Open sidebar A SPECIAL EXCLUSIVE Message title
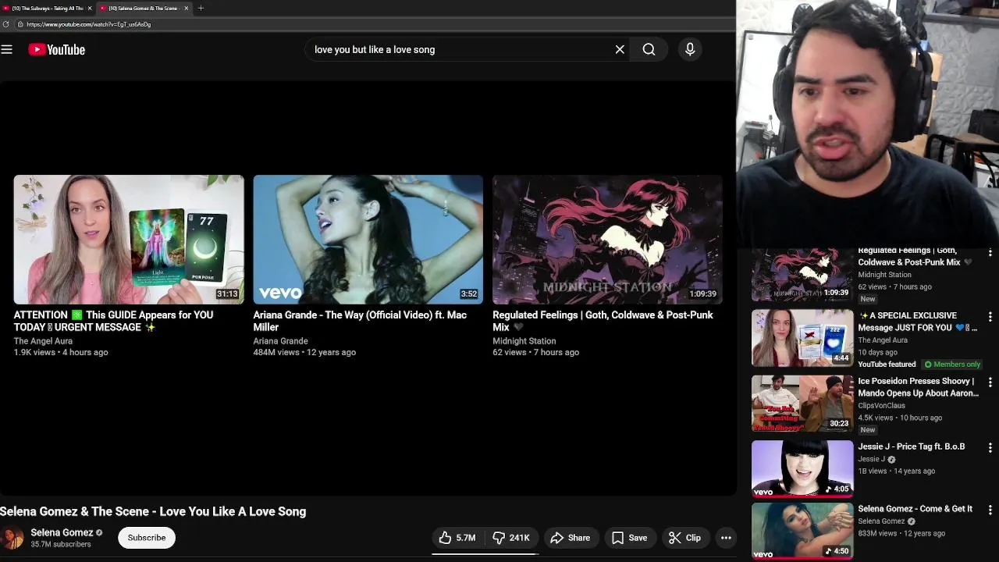The height and width of the screenshot is (562, 999). point(918,322)
